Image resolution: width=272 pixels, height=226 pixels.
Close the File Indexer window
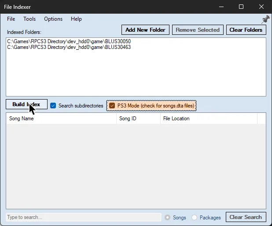coord(261,7)
